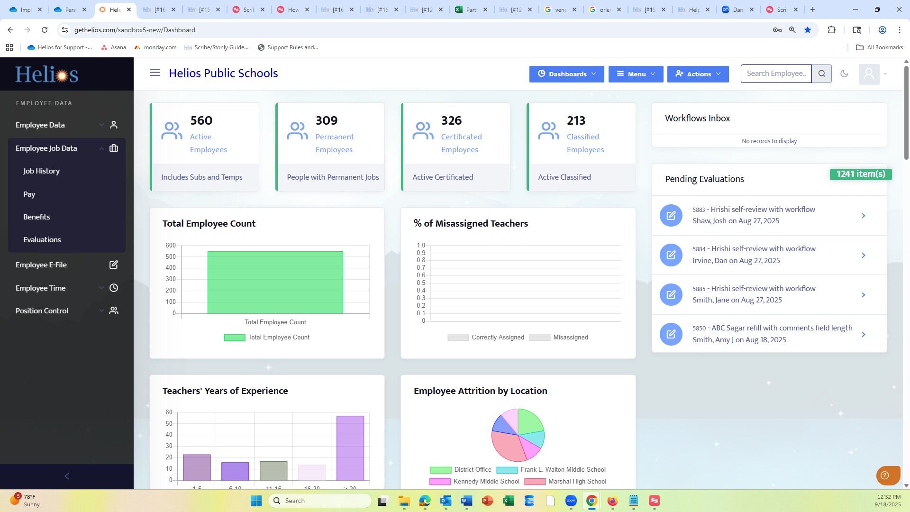Collapse sidebar with left arrow icon

[67, 476]
